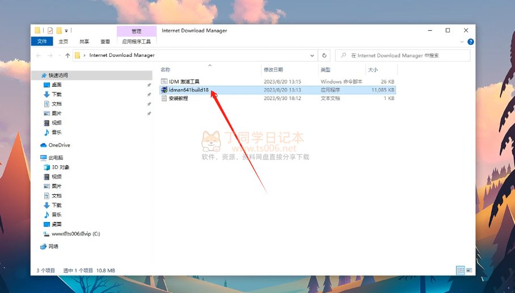Click the breadcrumb chevron before Internet Download Manager

[85, 55]
